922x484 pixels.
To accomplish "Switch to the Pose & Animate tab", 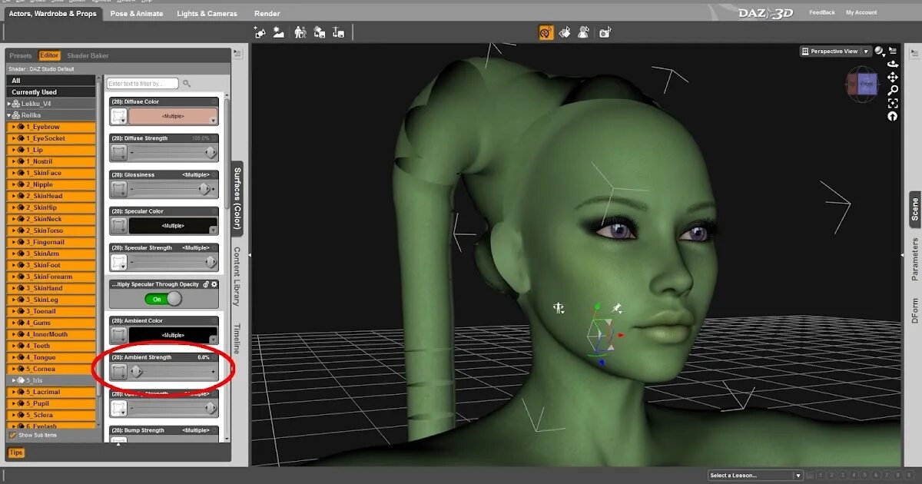I will [x=135, y=13].
